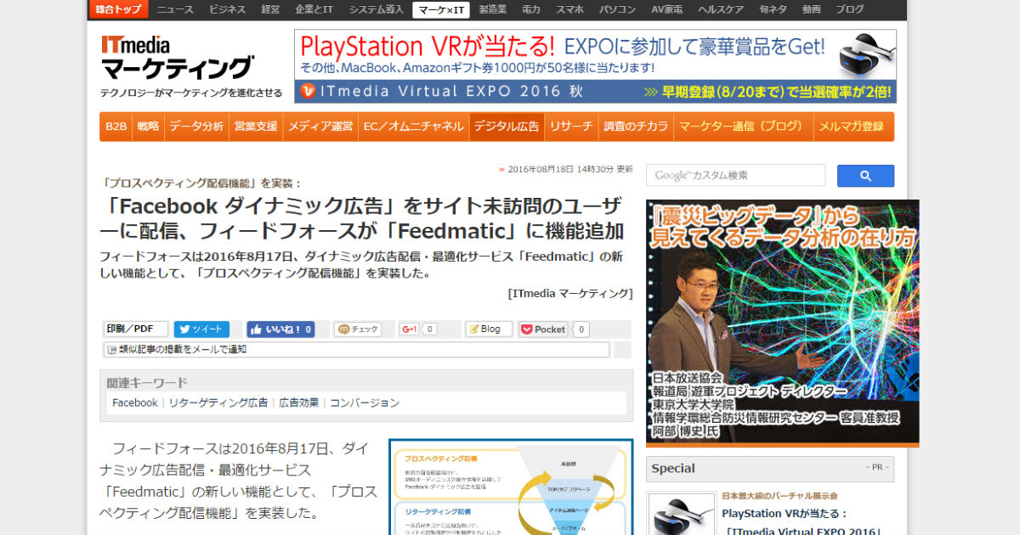The height and width of the screenshot is (535, 1020).
Task: Click the Twitter ツイート share button
Action: (201, 329)
